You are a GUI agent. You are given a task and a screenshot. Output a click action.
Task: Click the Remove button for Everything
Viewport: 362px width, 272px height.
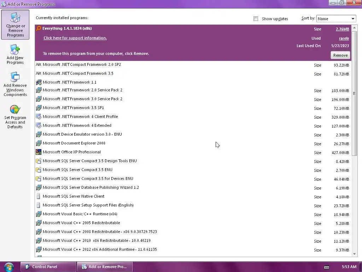(x=340, y=55)
